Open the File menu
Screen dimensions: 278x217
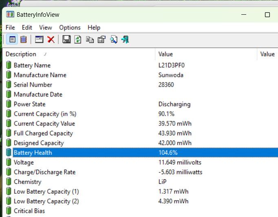[10, 27]
